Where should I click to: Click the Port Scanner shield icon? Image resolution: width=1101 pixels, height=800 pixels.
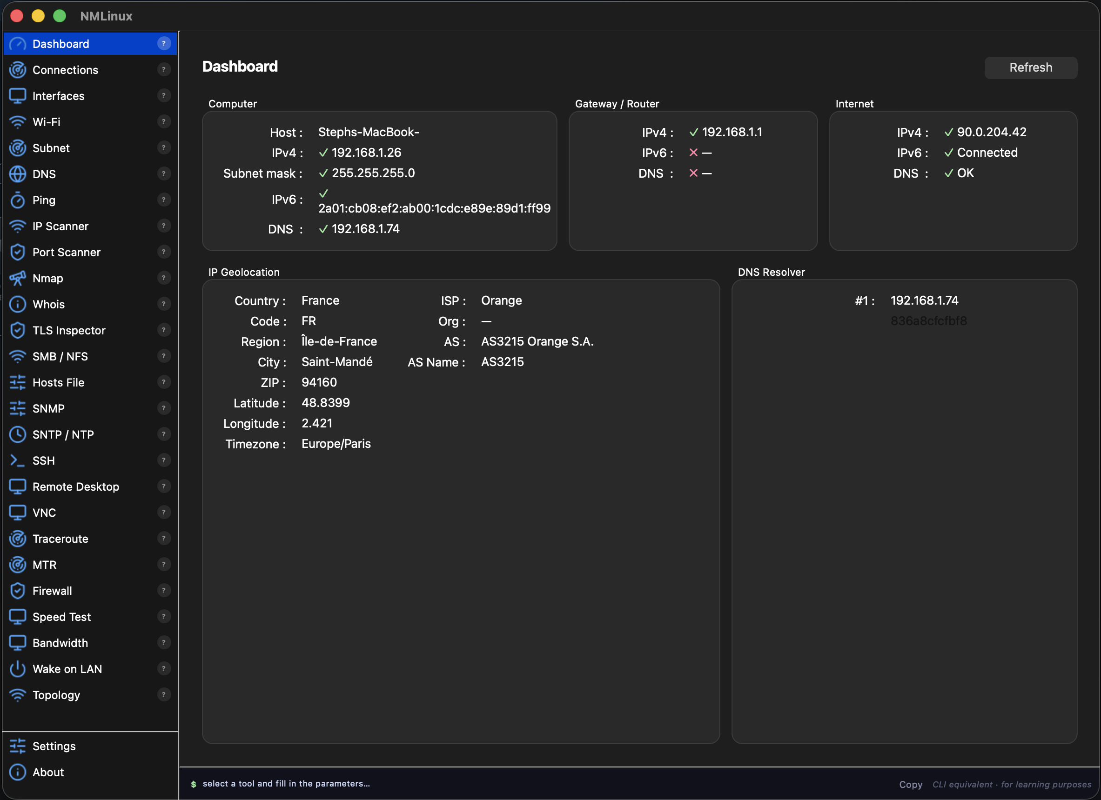pyautogui.click(x=18, y=252)
